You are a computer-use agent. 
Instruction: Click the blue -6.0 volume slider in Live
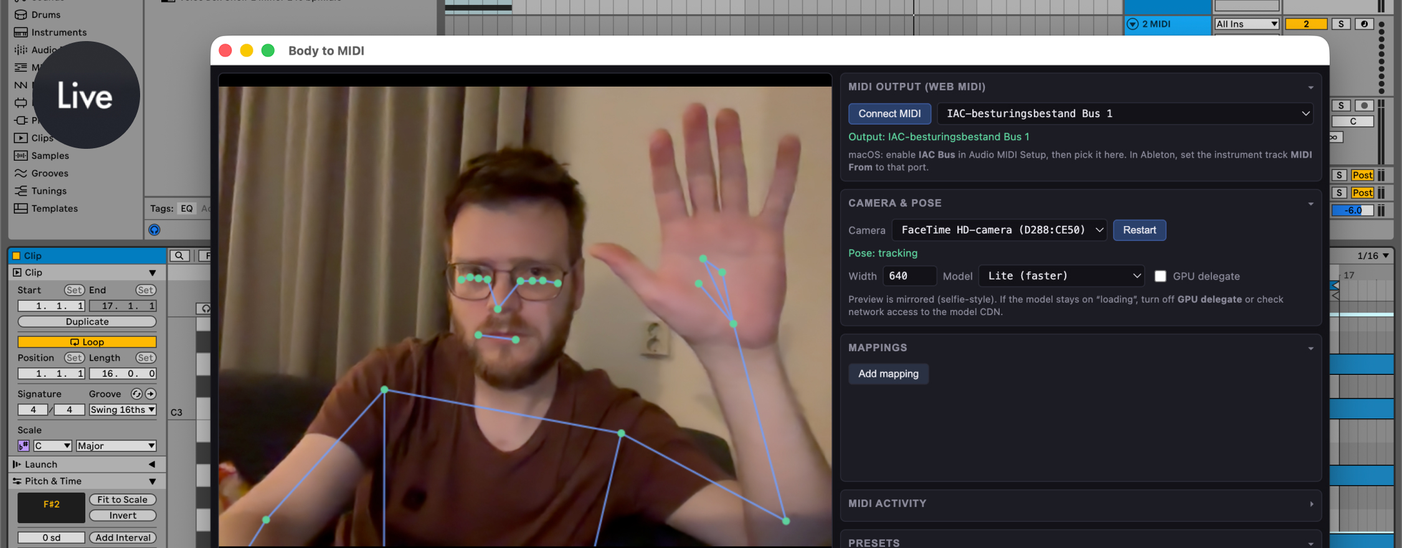[1353, 210]
